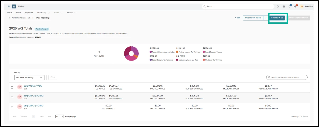
Task: Open employee link emp11186 pr11186
Action: point(33,86)
